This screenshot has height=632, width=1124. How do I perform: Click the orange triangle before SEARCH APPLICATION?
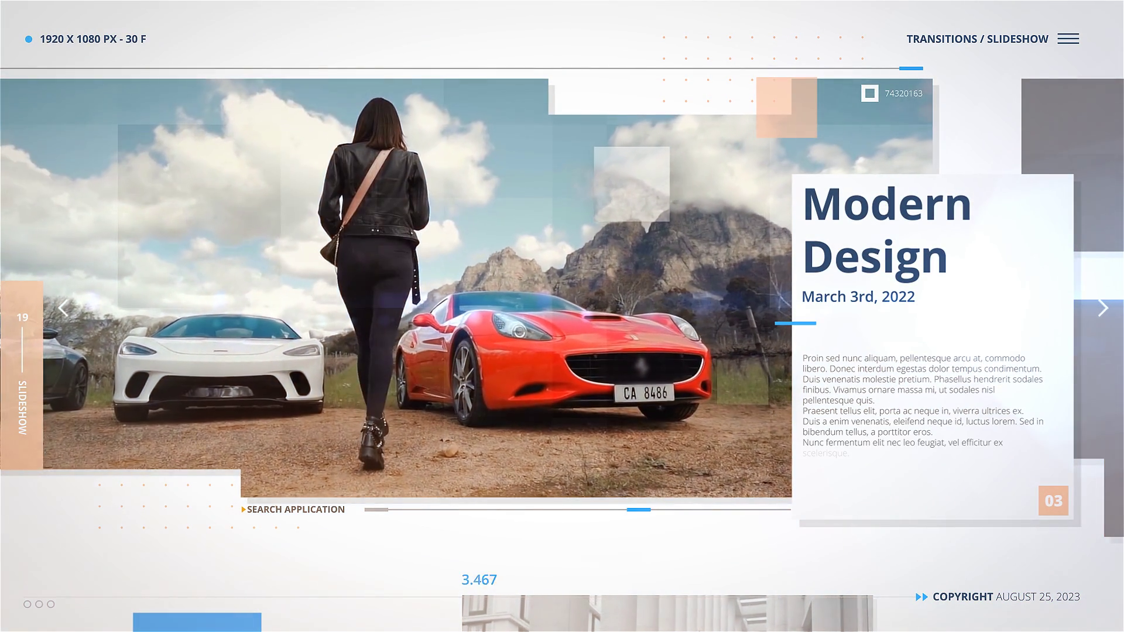244,510
